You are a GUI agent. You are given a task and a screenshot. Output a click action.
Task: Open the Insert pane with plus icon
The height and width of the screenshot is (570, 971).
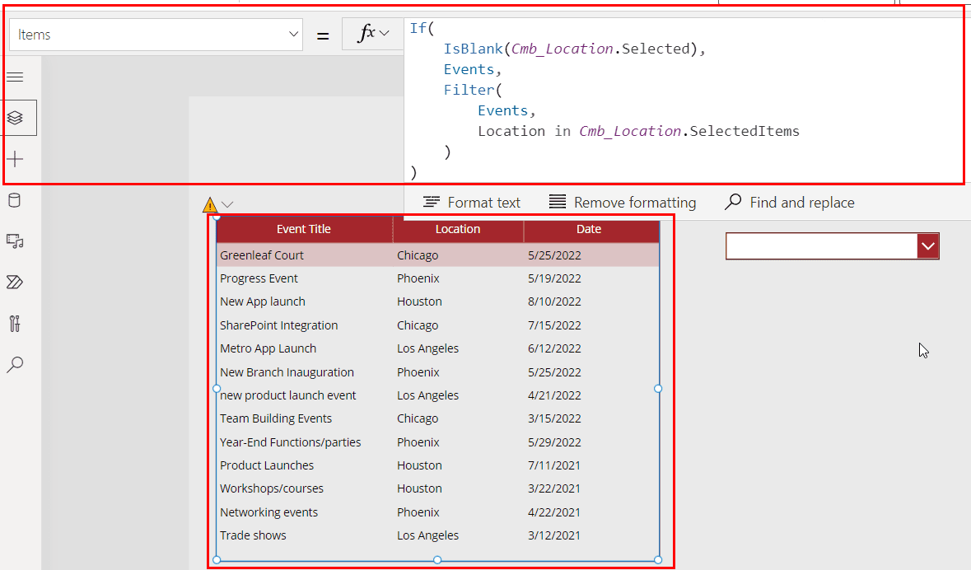(x=15, y=159)
